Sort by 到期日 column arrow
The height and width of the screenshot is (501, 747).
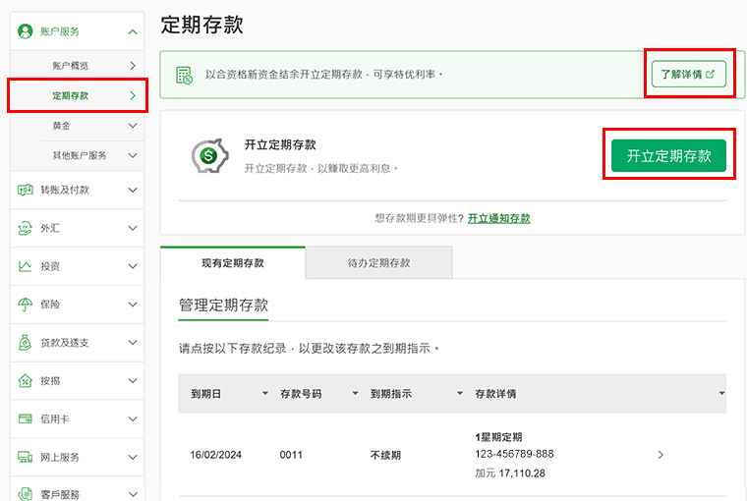(x=265, y=393)
